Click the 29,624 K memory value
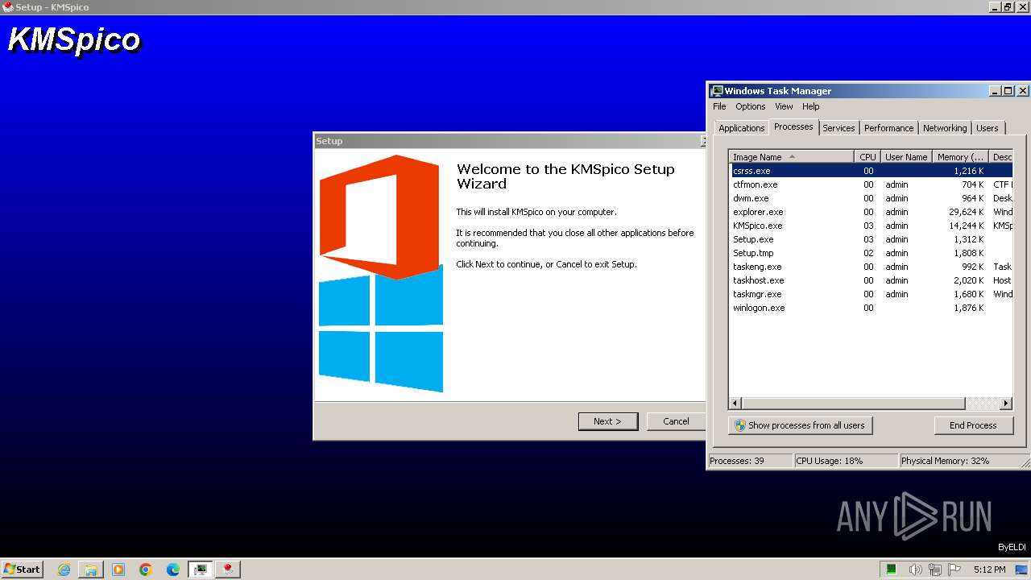Image resolution: width=1031 pixels, height=580 pixels. click(966, 212)
